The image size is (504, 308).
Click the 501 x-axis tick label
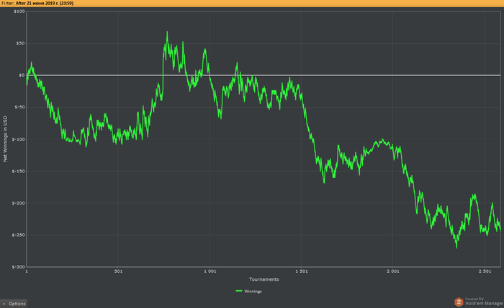[118, 271]
